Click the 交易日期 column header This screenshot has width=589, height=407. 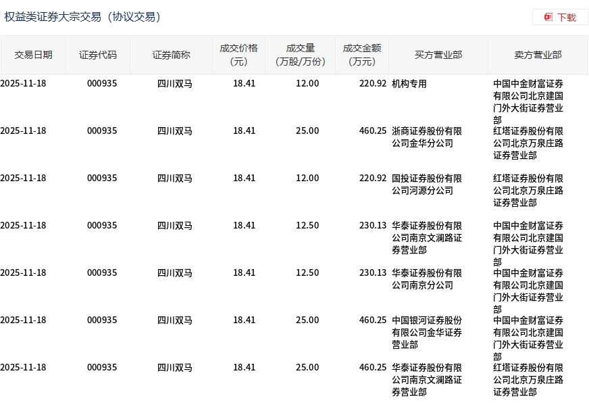(33, 55)
